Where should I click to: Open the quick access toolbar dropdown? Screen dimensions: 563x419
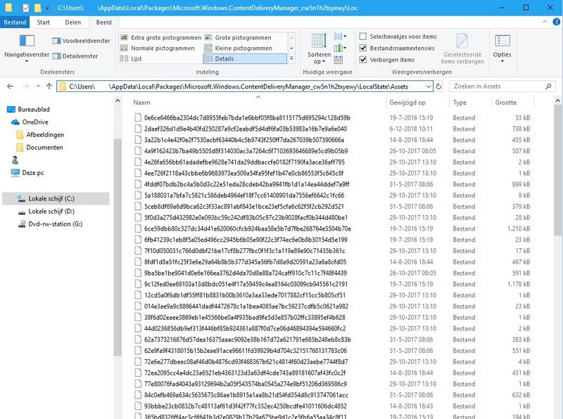tap(47, 8)
